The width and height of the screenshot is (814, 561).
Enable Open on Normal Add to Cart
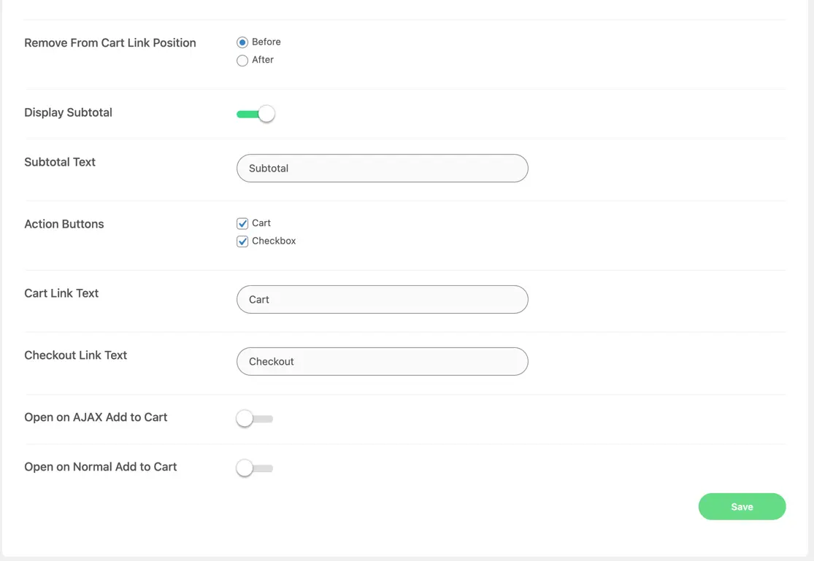click(x=255, y=468)
